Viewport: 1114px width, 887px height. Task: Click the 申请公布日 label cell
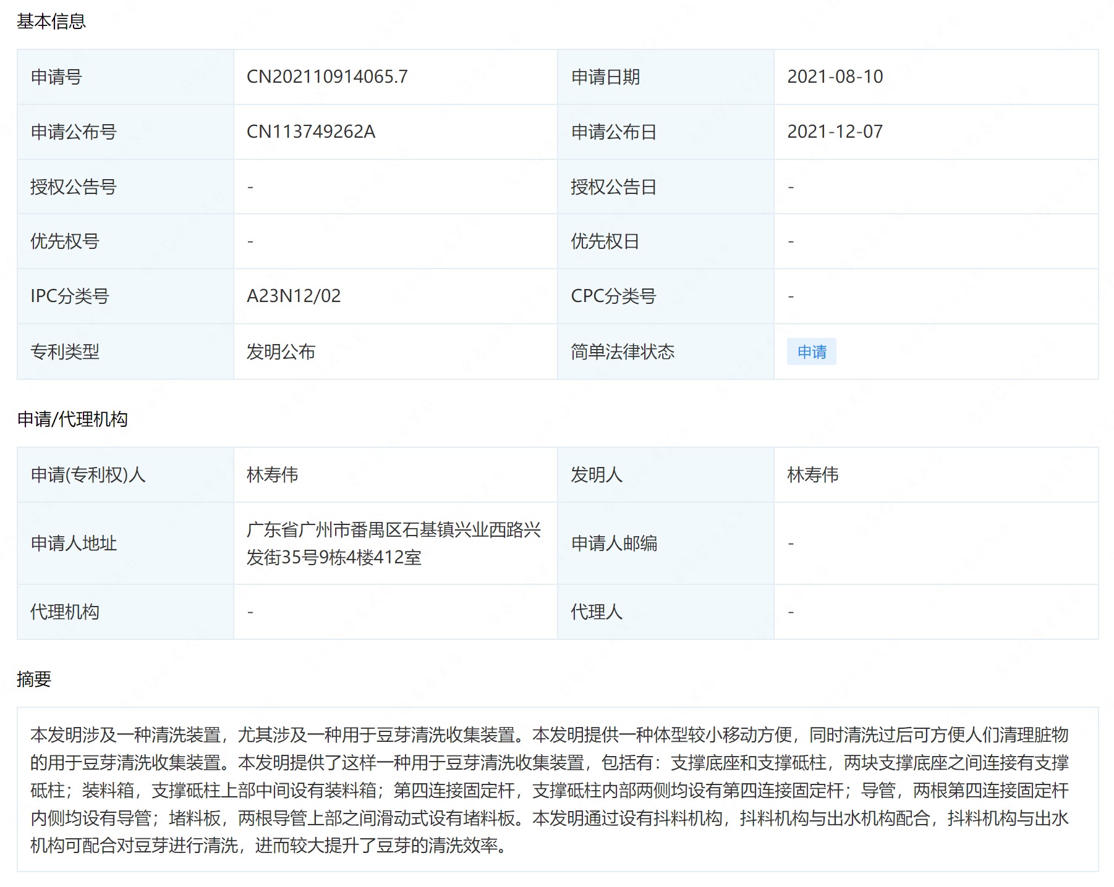click(x=666, y=132)
